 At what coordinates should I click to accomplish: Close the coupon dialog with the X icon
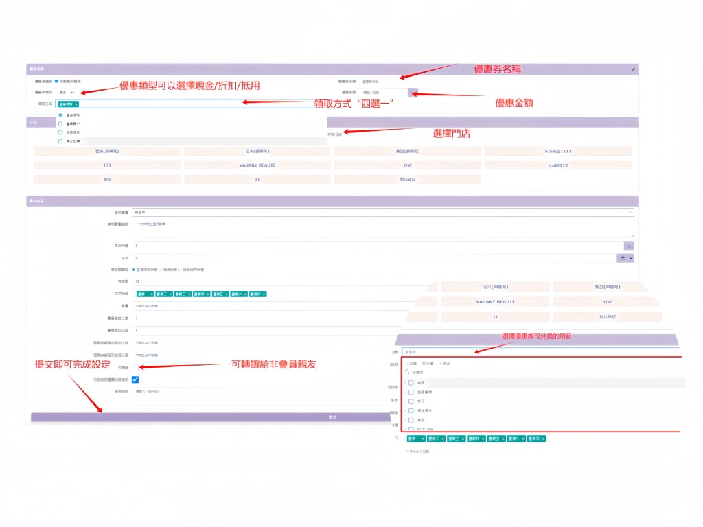pyautogui.click(x=633, y=69)
